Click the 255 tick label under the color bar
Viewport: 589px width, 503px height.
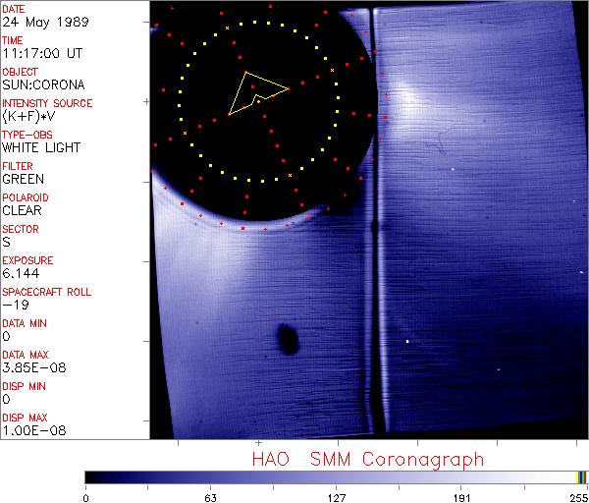[x=579, y=496]
